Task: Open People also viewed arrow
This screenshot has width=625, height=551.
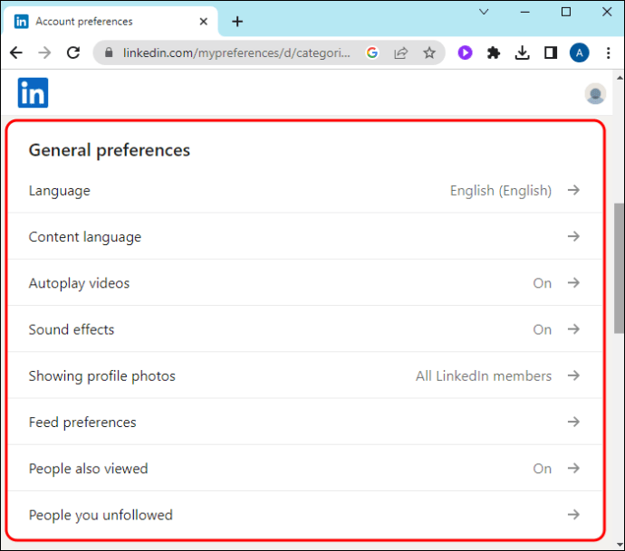Action: click(x=573, y=468)
